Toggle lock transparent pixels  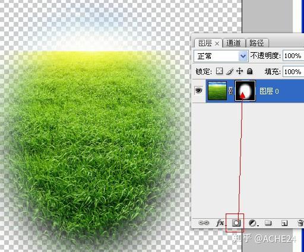point(219,71)
